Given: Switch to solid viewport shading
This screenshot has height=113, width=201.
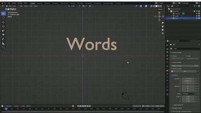Looking at the screenshot, I should point(156,6).
